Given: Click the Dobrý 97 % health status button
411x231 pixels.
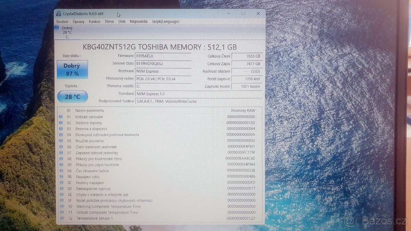Looking at the screenshot, I should click(x=72, y=69).
